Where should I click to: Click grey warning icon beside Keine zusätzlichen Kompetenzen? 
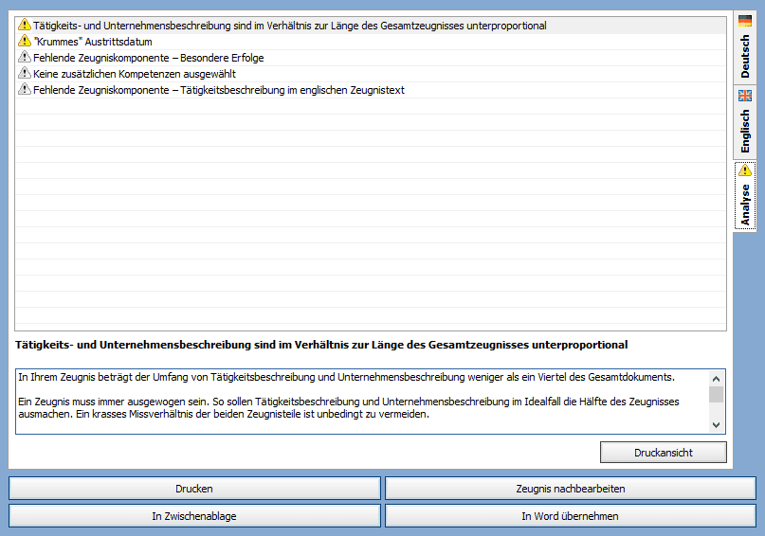click(25, 73)
